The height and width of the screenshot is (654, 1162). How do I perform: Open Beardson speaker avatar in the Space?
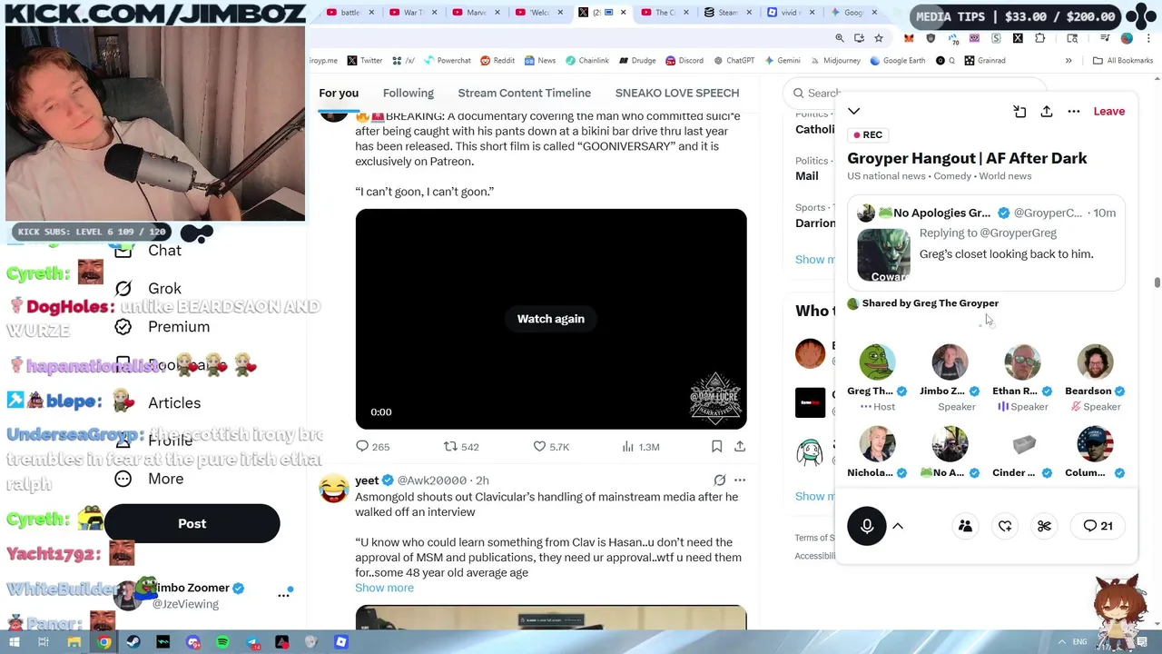click(1095, 362)
